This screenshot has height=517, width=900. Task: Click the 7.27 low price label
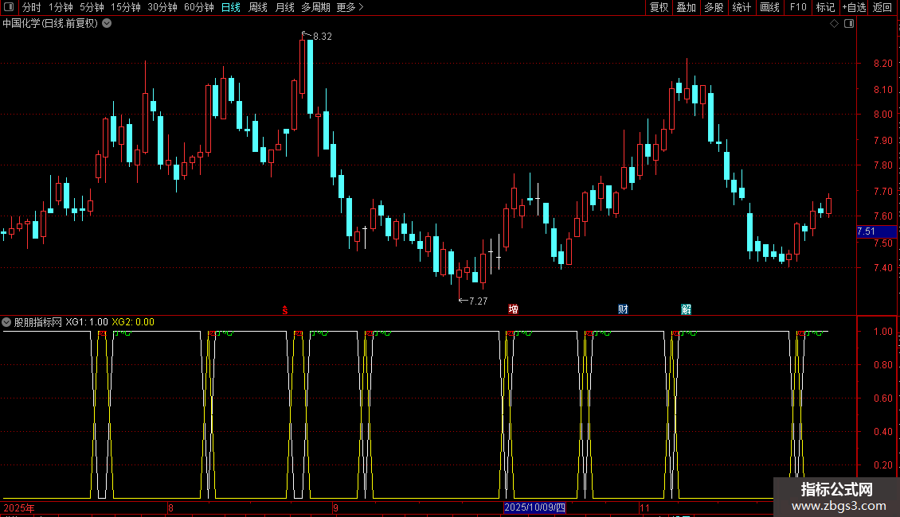[x=478, y=301]
